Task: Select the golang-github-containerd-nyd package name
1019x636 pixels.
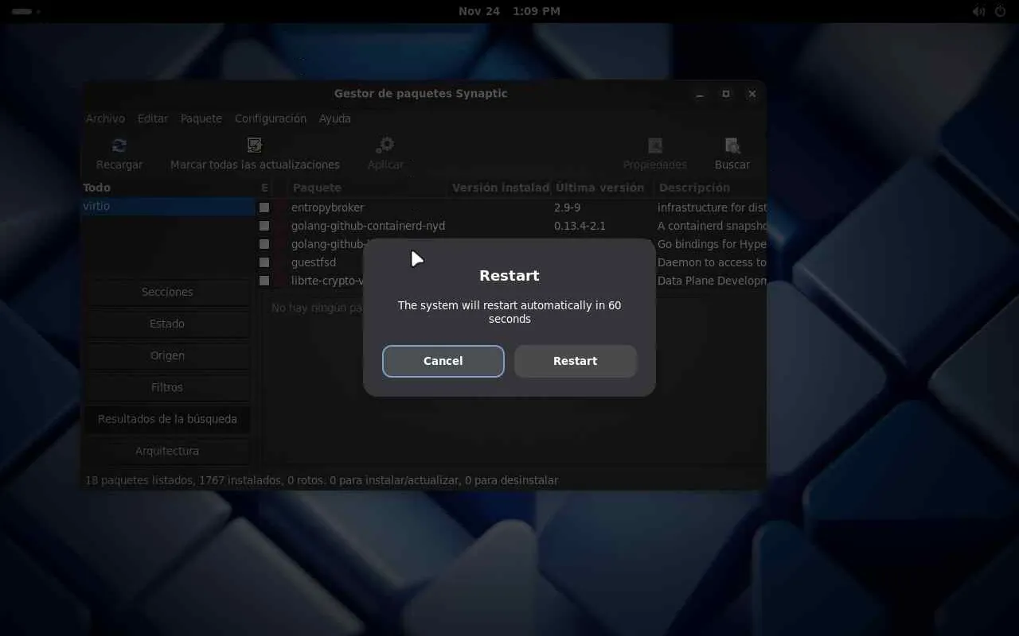Action: pyautogui.click(x=368, y=226)
